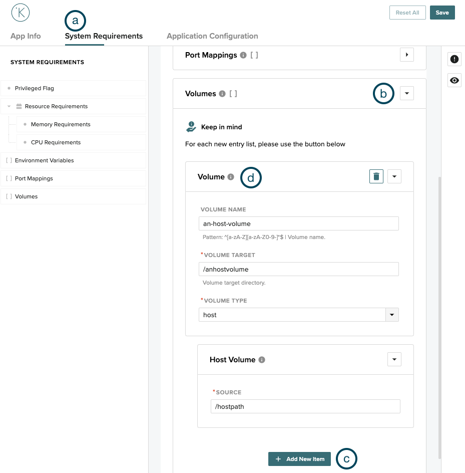Delete the Volume entry using the trash icon
The height and width of the screenshot is (473, 465).
(x=376, y=176)
